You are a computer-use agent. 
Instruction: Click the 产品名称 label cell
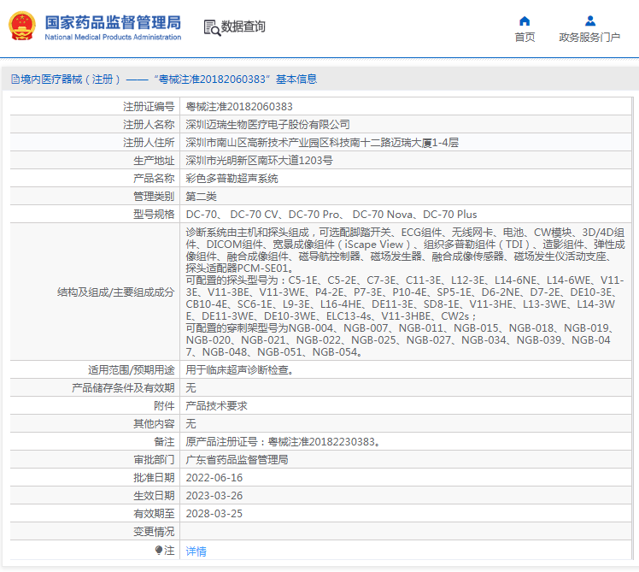[x=95, y=179]
